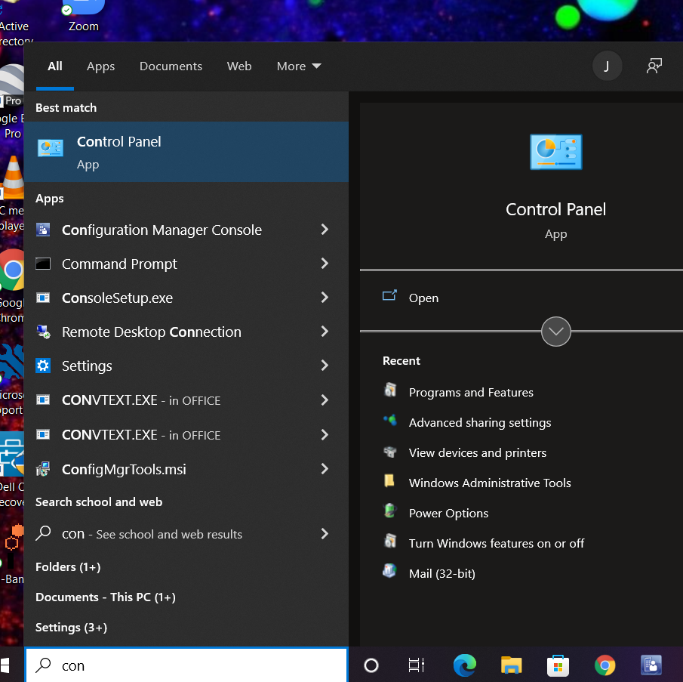Select Remote Desktop Connection result text
The width and height of the screenshot is (683, 682).
tap(151, 332)
